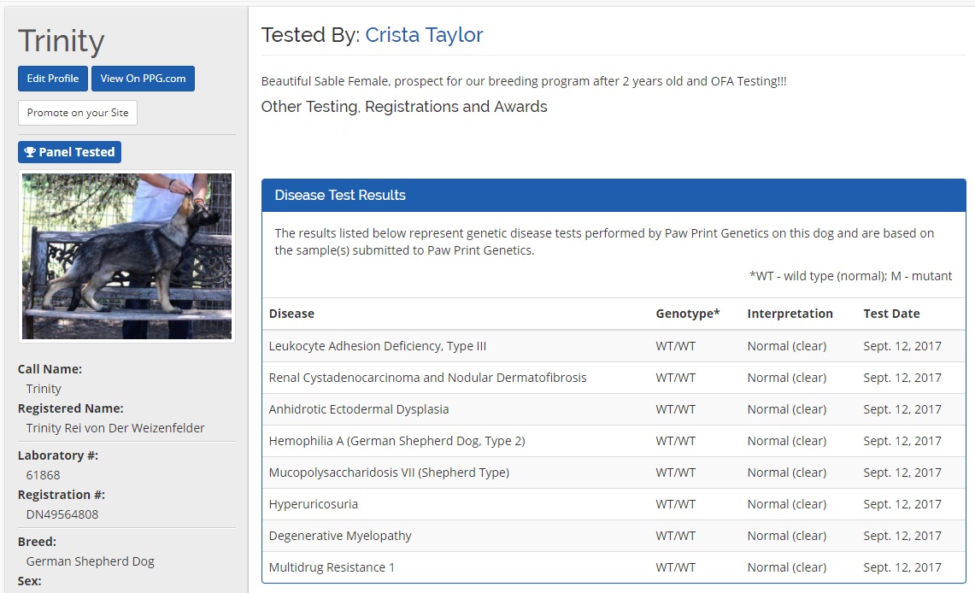The image size is (975, 593).
Task: Click WT/WT genotype for Degenerative Myelopathy
Action: click(x=675, y=536)
